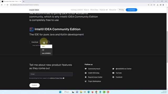Click the Twitter bird icon
168x94 pixels.
tap(113, 69)
